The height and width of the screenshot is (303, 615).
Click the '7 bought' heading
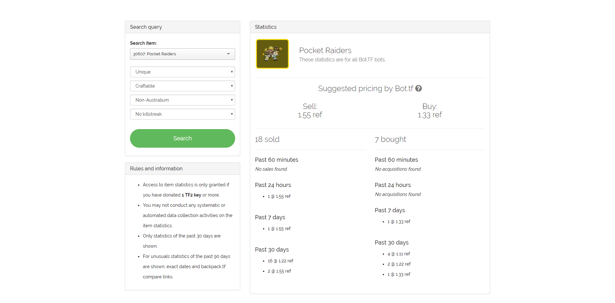coord(390,139)
